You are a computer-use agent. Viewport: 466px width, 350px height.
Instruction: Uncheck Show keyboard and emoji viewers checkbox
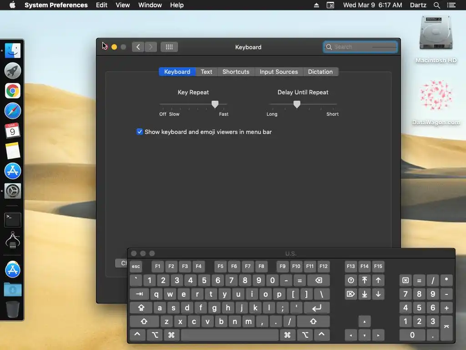pyautogui.click(x=139, y=132)
